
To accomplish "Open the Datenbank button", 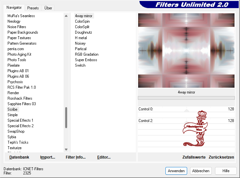I will 19,157.
